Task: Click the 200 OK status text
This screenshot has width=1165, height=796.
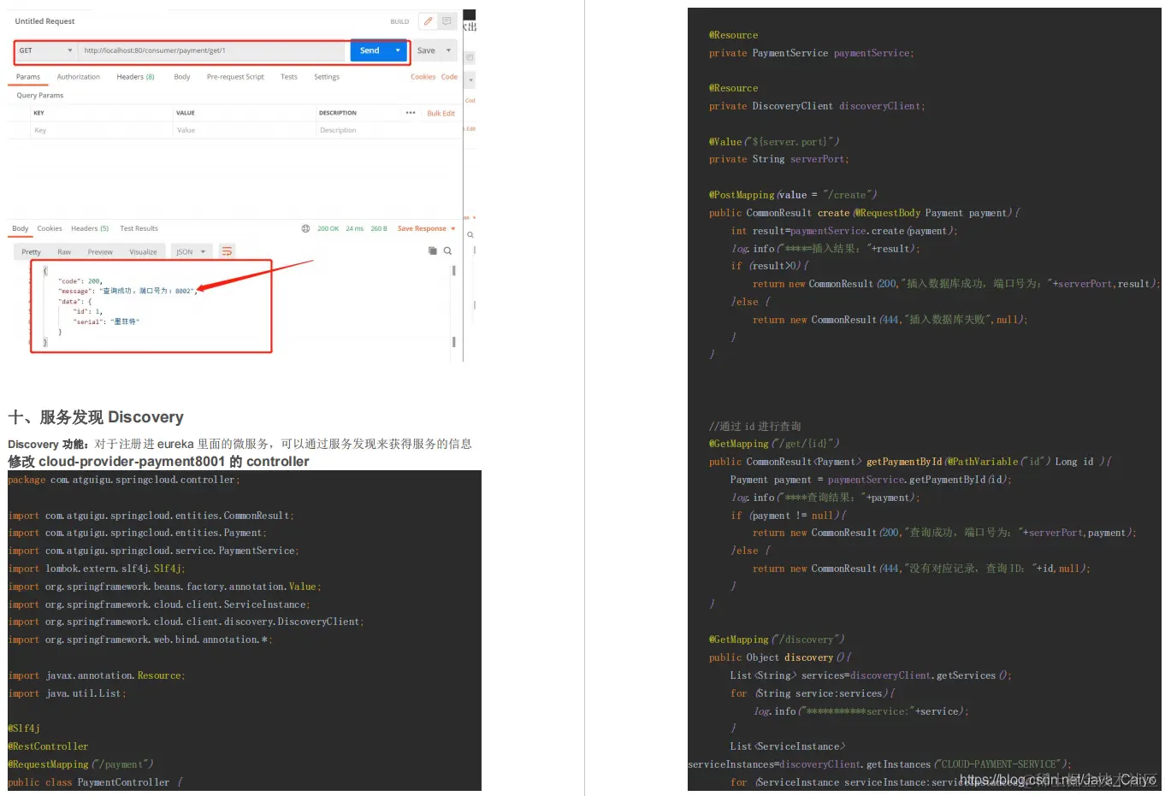Action: click(x=328, y=228)
